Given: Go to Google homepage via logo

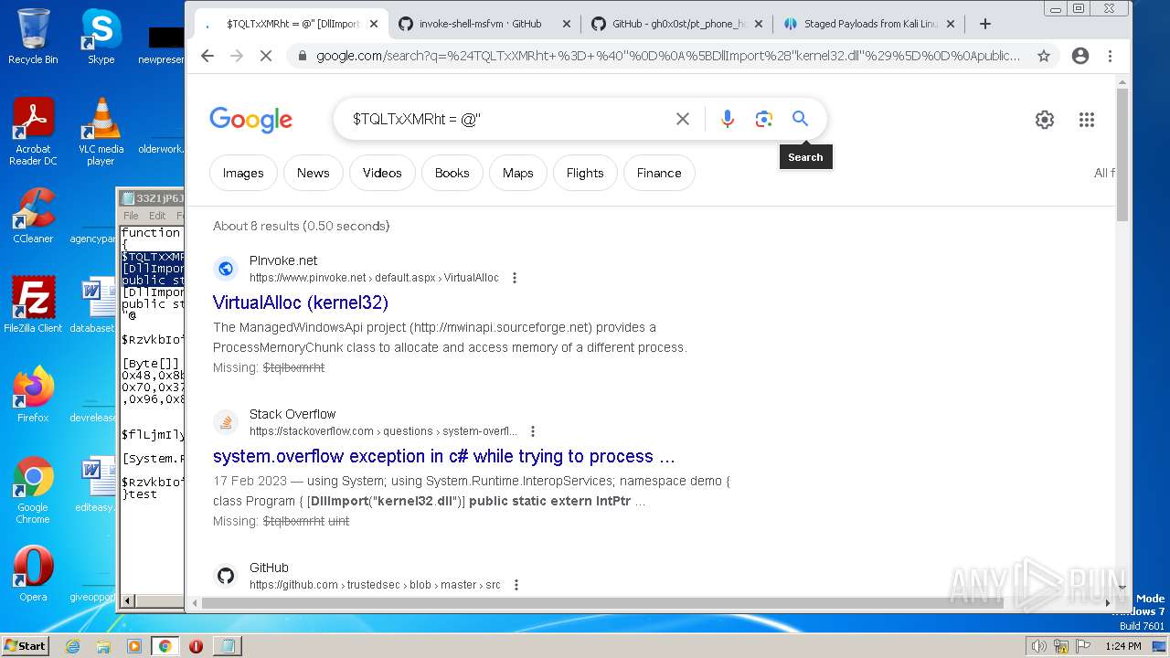Looking at the screenshot, I should point(250,120).
